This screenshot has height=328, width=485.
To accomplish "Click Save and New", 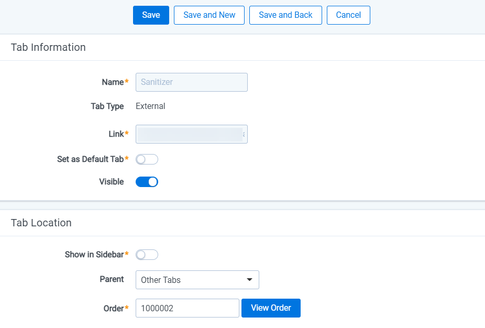I will pyautogui.click(x=209, y=15).
